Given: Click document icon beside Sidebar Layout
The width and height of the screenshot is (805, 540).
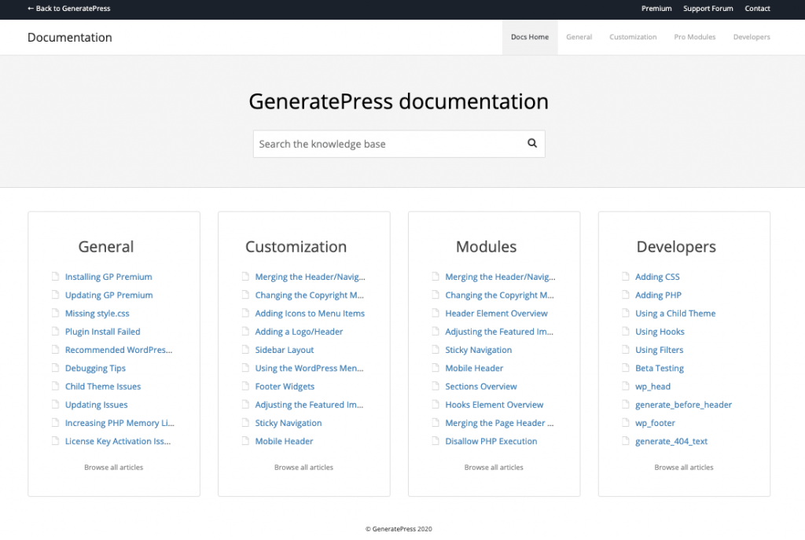Looking at the screenshot, I should pyautogui.click(x=245, y=350).
